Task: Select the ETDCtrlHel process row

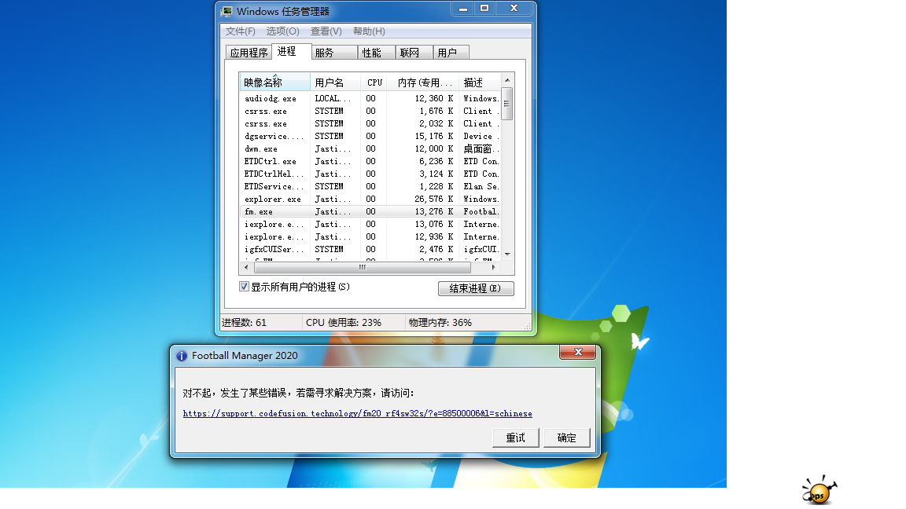Action: pos(370,174)
